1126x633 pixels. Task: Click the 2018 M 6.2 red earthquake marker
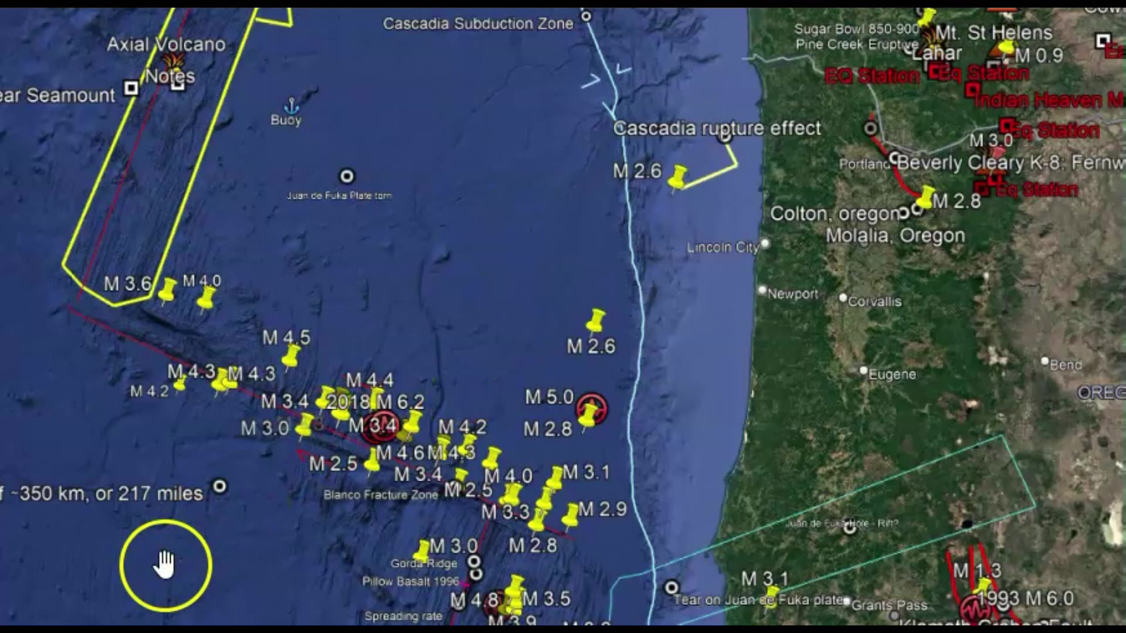379,426
